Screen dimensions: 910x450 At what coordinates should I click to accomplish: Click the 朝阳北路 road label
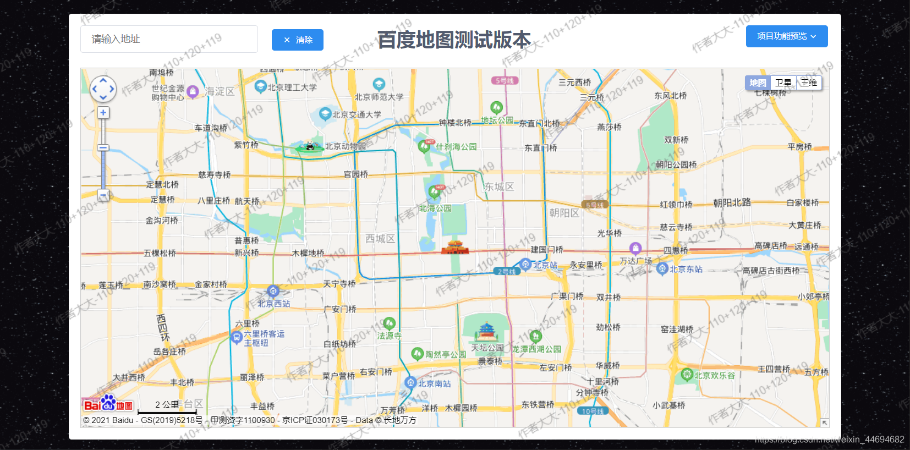tap(732, 202)
